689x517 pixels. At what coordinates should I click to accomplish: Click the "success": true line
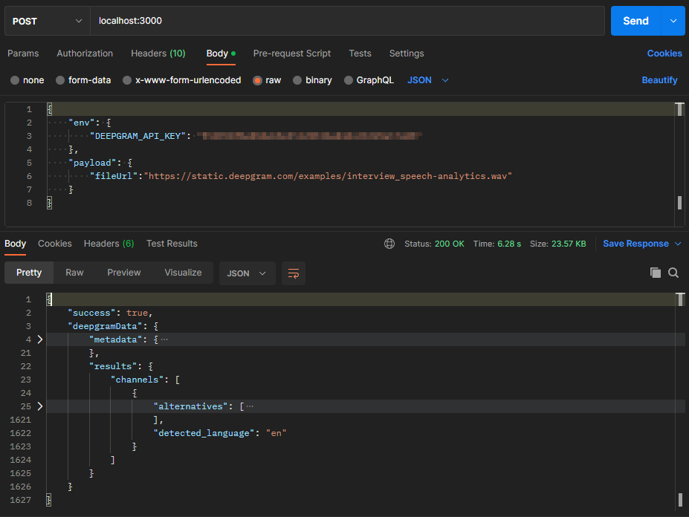[110, 313]
